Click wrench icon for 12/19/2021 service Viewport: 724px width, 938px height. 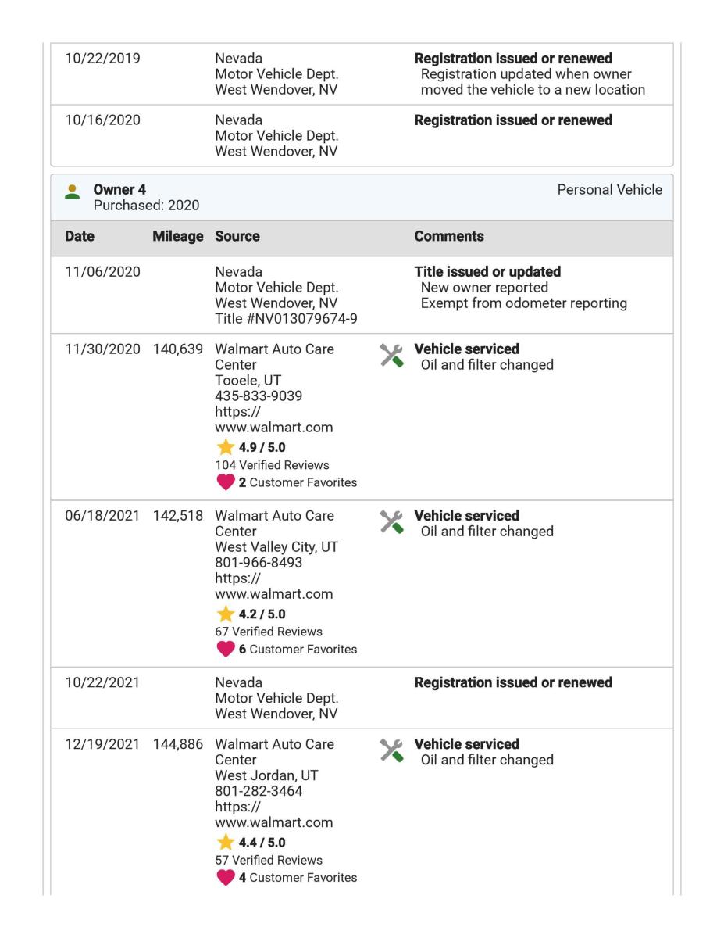[x=392, y=751]
